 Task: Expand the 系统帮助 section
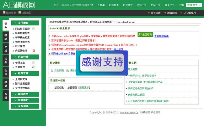[x=25, y=106]
